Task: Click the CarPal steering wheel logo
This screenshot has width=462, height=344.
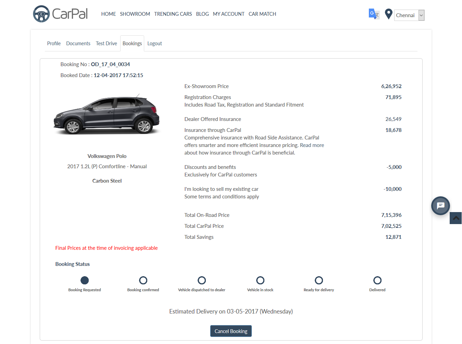Action: click(41, 14)
